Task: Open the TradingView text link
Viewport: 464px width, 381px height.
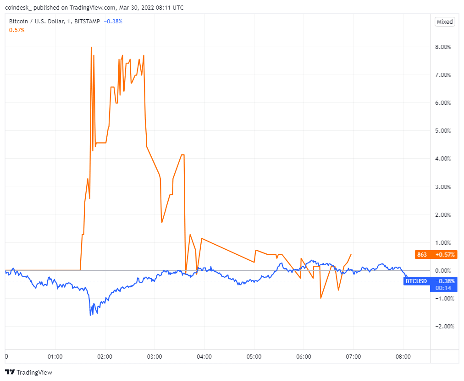Action: click(34, 372)
